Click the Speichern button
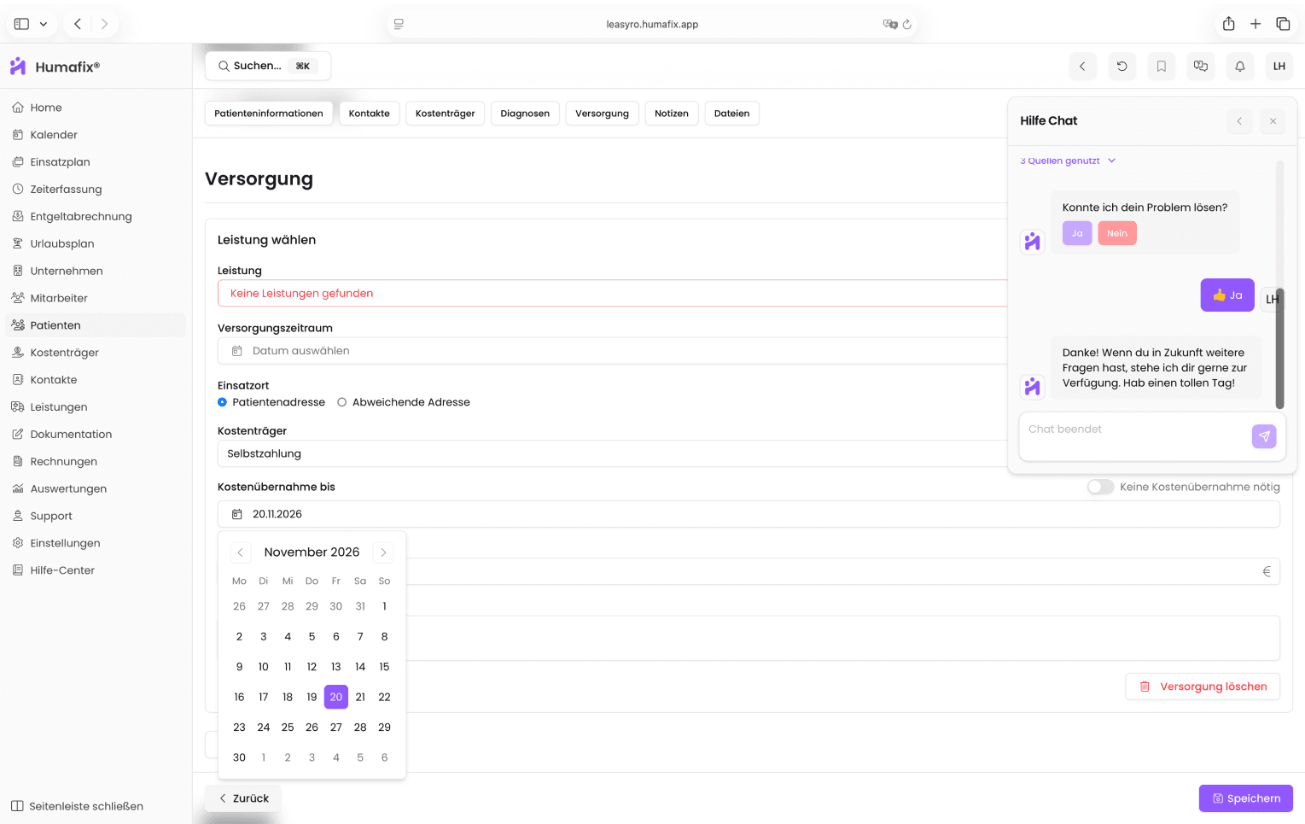The image size is (1305, 824). coord(1245,798)
